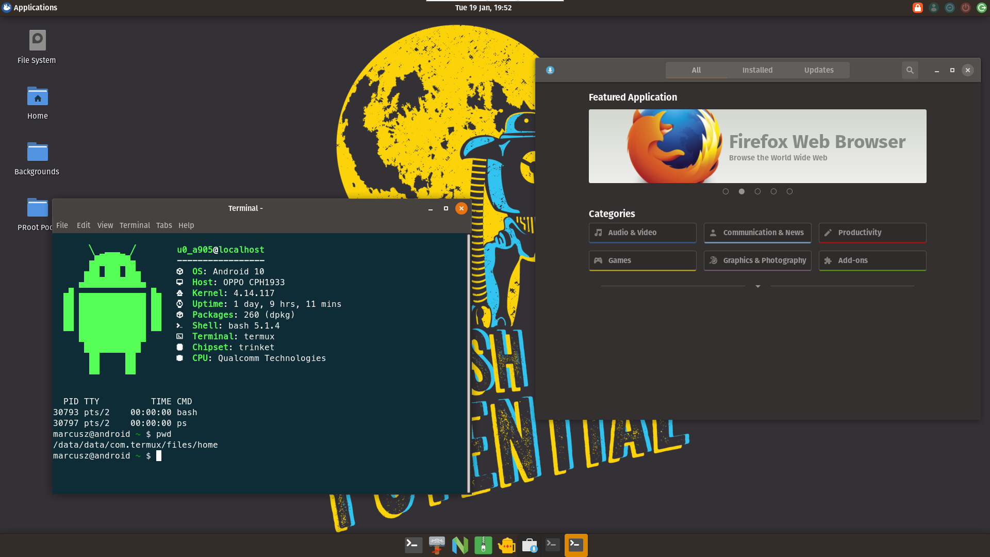Image resolution: width=990 pixels, height=557 pixels.
Task: Open Graphics & Photography category
Action: [x=757, y=260]
